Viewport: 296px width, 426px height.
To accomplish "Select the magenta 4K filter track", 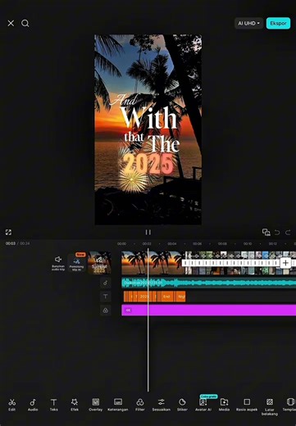I will click(x=209, y=310).
